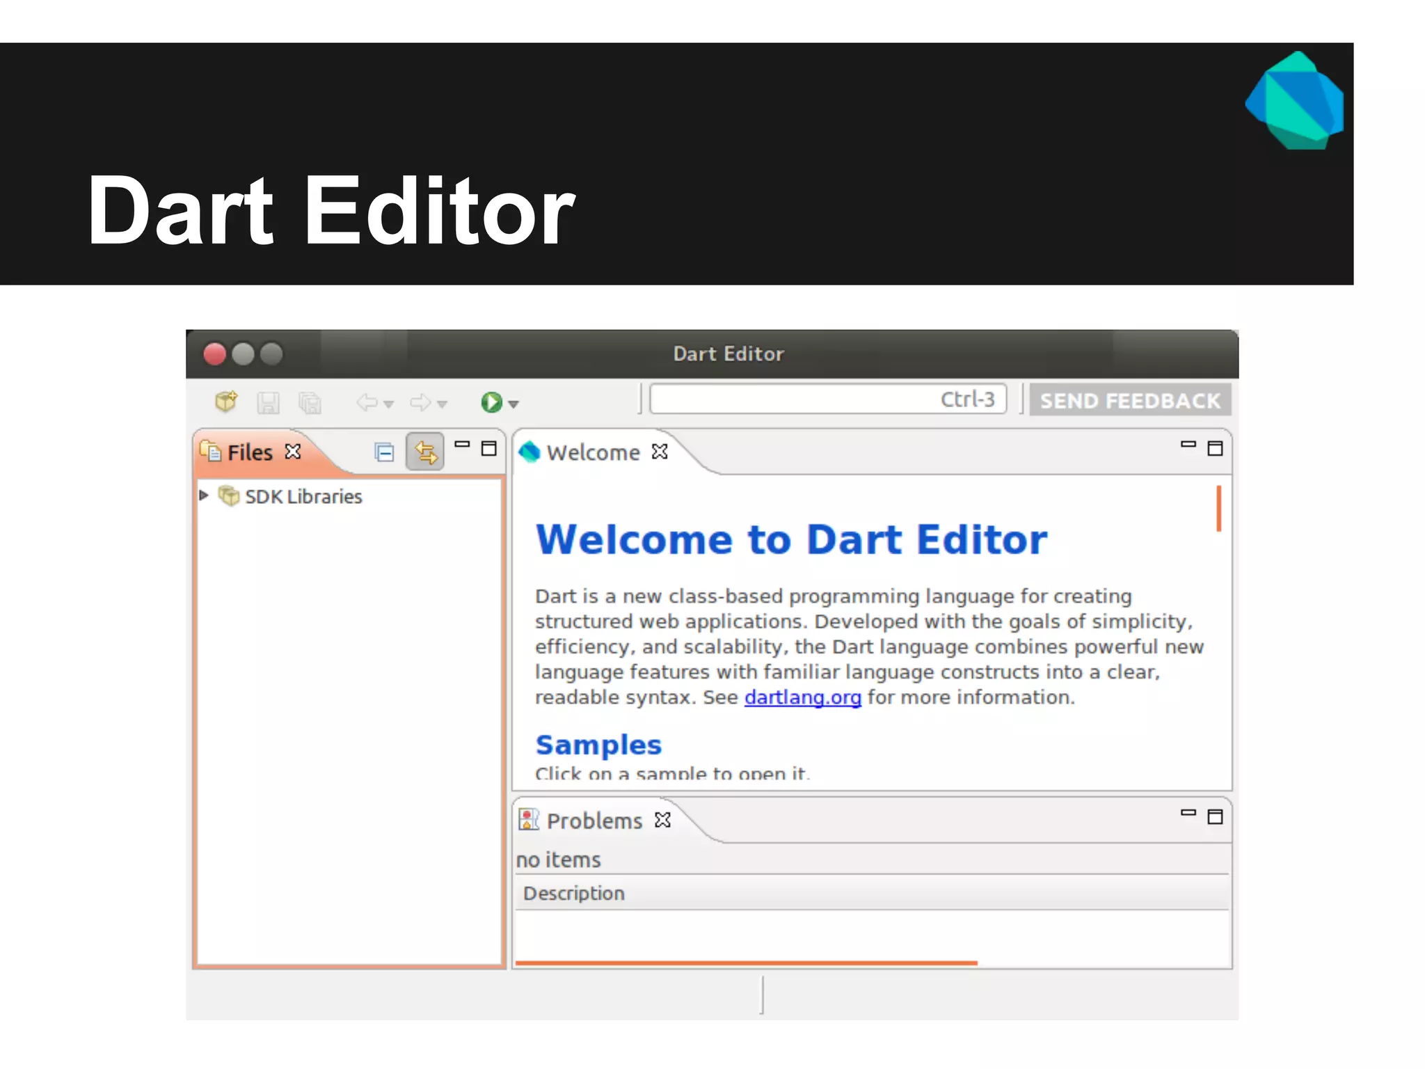1425x1069 pixels.
Task: Click the Description column header
Action: click(x=873, y=893)
